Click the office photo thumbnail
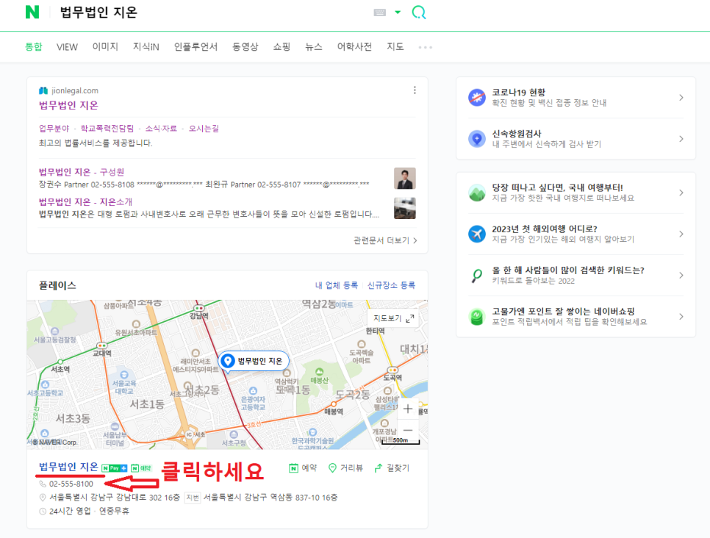The width and height of the screenshot is (710, 538). [405, 208]
